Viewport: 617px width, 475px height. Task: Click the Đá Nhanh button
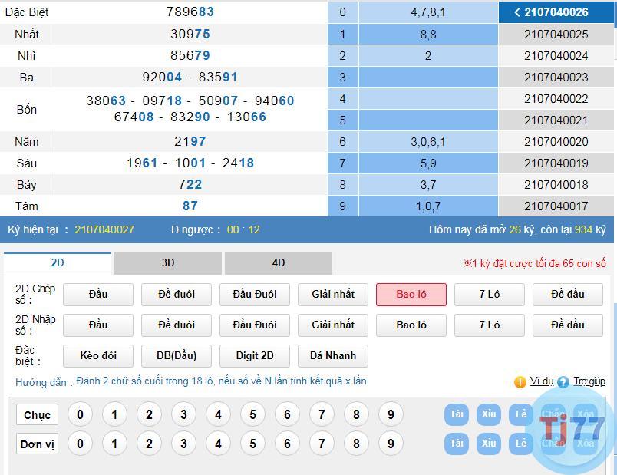click(332, 356)
